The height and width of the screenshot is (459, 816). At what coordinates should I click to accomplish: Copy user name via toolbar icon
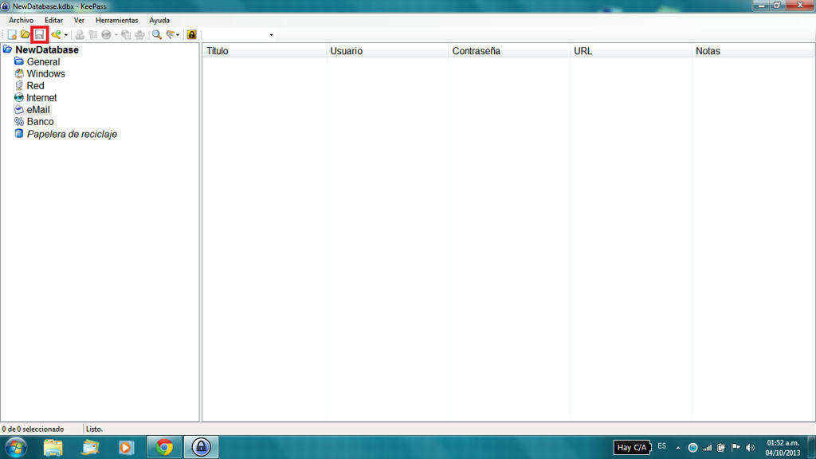click(x=80, y=35)
